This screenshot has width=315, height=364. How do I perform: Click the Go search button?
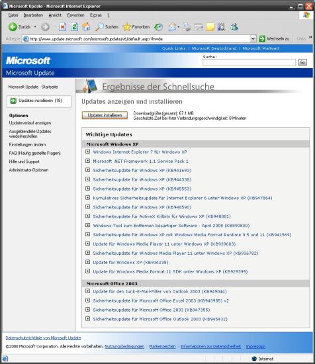click(x=302, y=62)
